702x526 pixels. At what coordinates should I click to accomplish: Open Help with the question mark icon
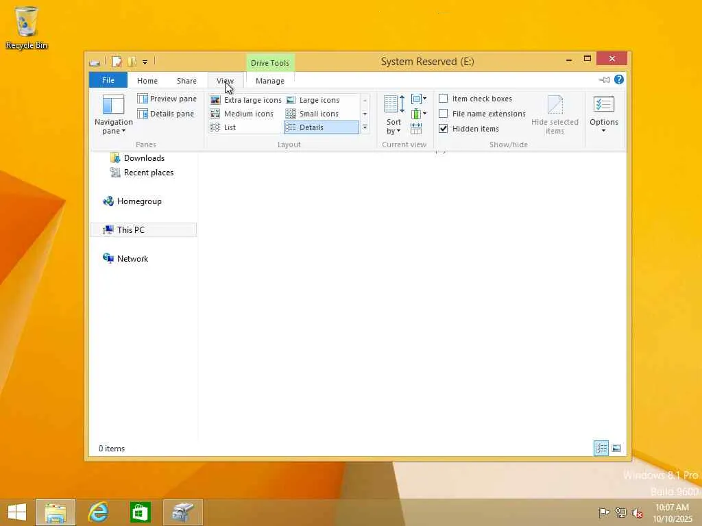[619, 79]
